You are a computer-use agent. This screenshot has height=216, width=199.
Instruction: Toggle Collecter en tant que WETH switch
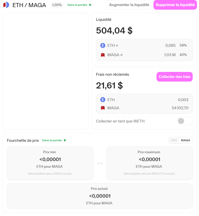click(x=185, y=121)
